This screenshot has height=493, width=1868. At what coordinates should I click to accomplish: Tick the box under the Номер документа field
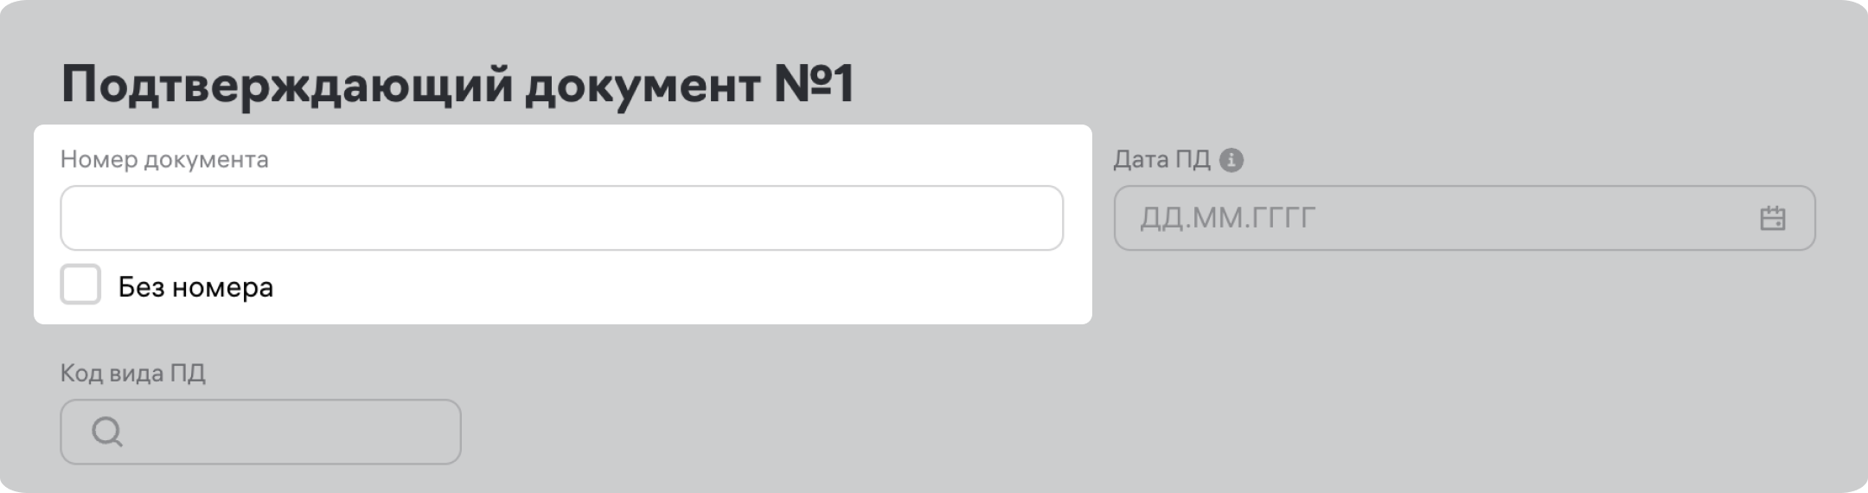click(x=80, y=285)
